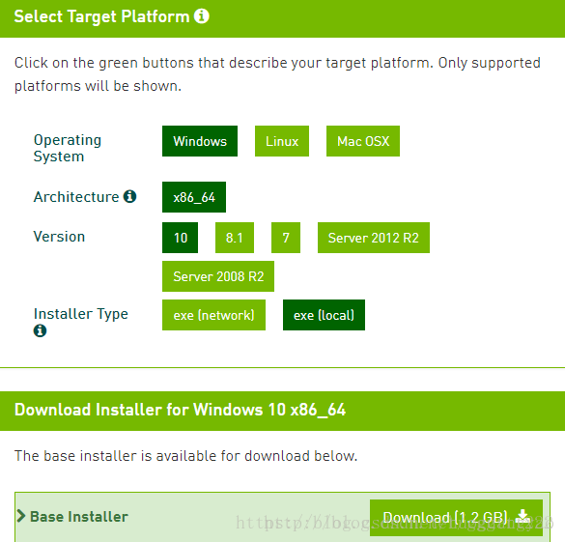Select Server 2012 R2 version
565x542 pixels.
click(x=374, y=238)
